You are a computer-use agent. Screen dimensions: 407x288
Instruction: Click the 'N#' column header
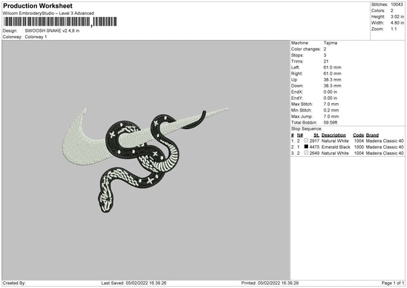coord(300,135)
